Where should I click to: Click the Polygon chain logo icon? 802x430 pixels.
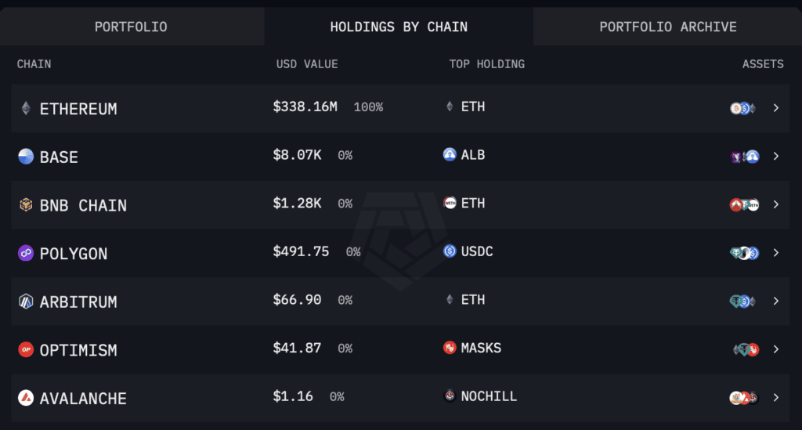[x=26, y=253]
